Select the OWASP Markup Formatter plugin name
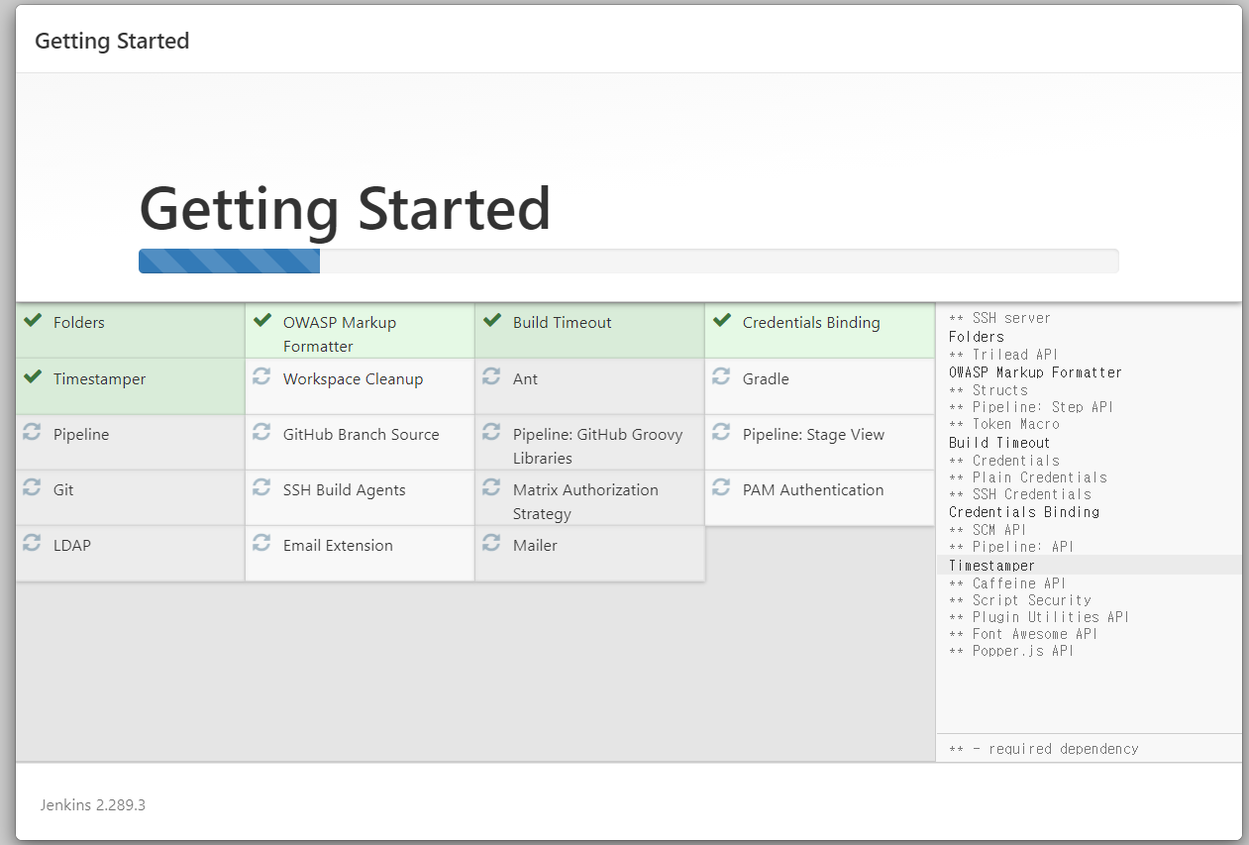 pos(340,335)
